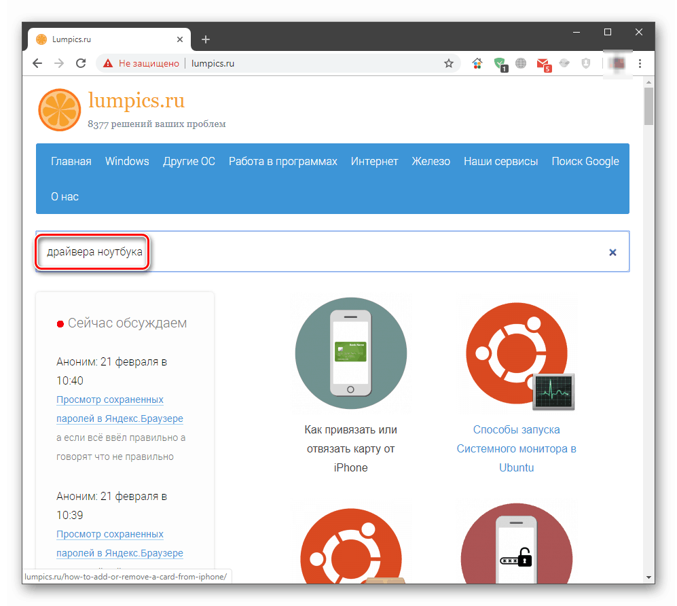Open a new browser tab

206,39
